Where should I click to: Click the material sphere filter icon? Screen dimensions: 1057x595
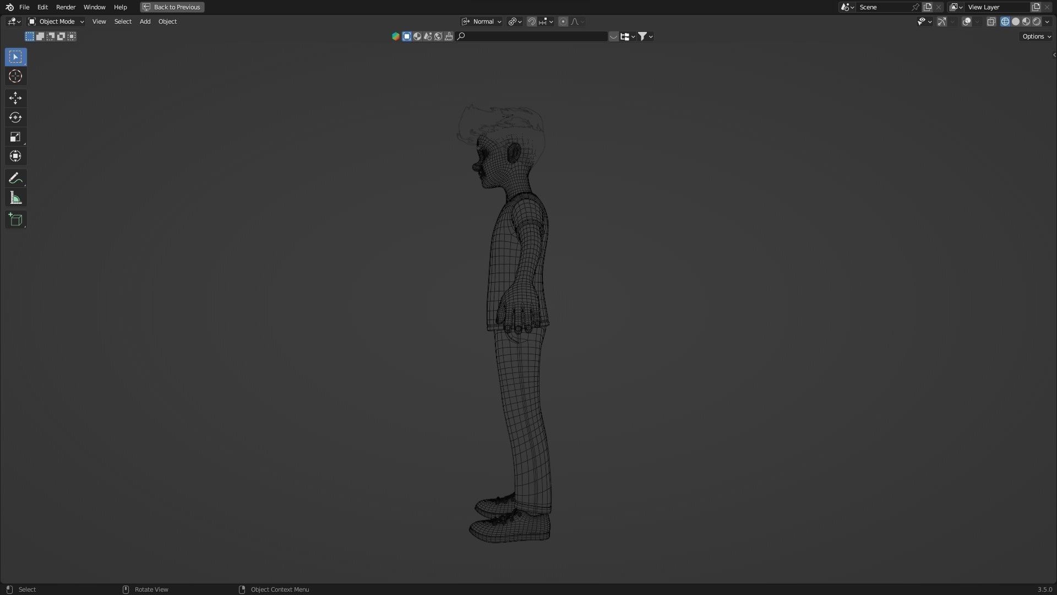point(417,36)
